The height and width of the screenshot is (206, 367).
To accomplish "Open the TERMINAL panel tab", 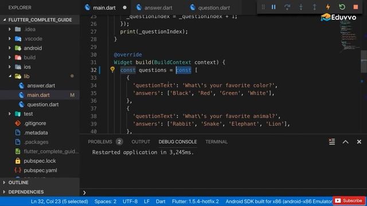I will 216,142.
